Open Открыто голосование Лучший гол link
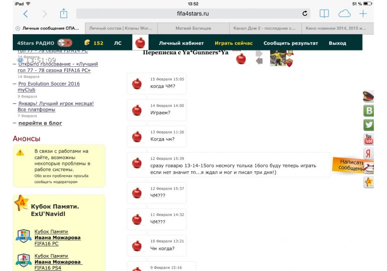This screenshot has height=271, width=387. click(58, 67)
